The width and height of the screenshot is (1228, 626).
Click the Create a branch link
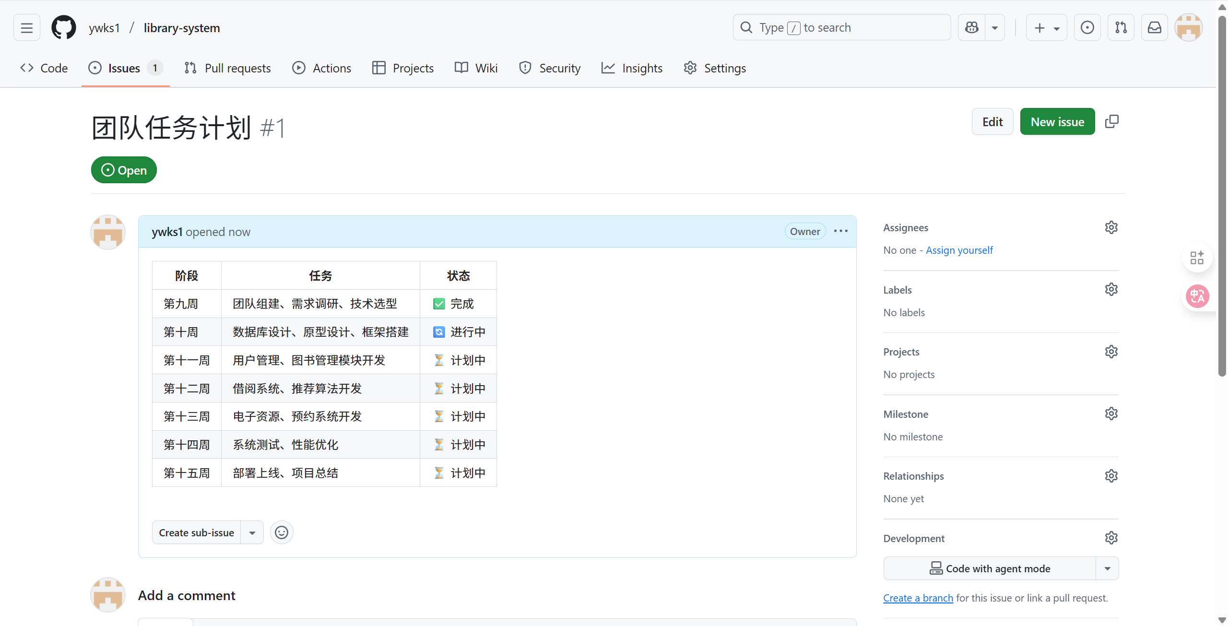pyautogui.click(x=918, y=598)
